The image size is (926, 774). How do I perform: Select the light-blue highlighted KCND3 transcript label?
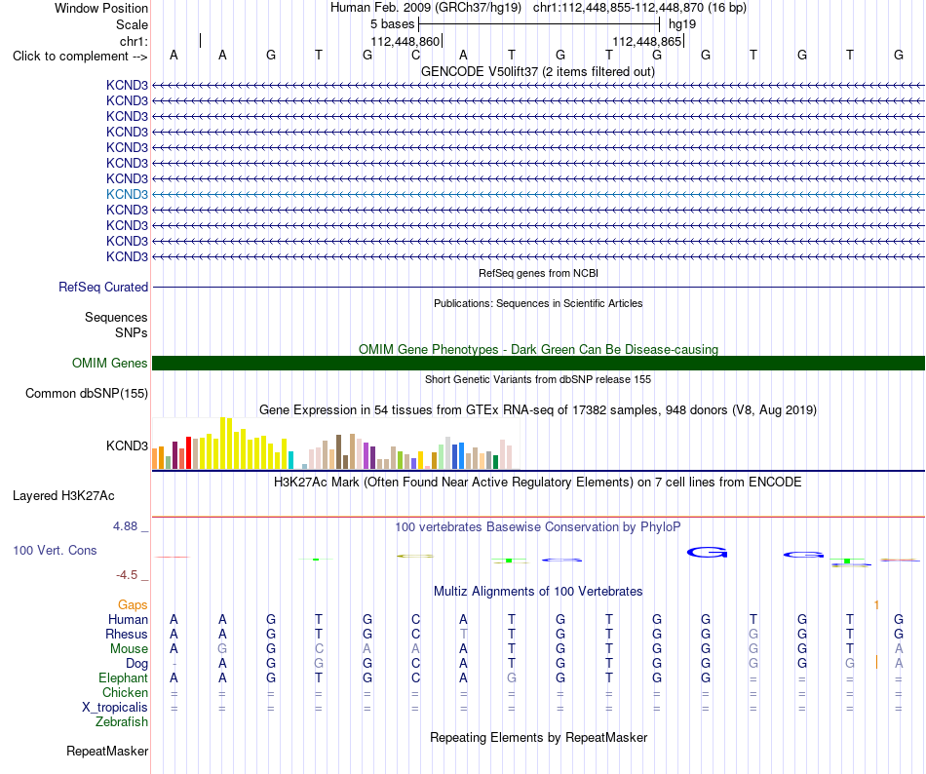point(127,194)
